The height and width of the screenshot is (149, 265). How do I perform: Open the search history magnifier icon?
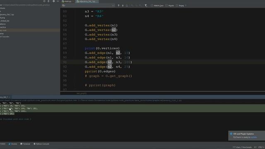(x=63, y=5)
